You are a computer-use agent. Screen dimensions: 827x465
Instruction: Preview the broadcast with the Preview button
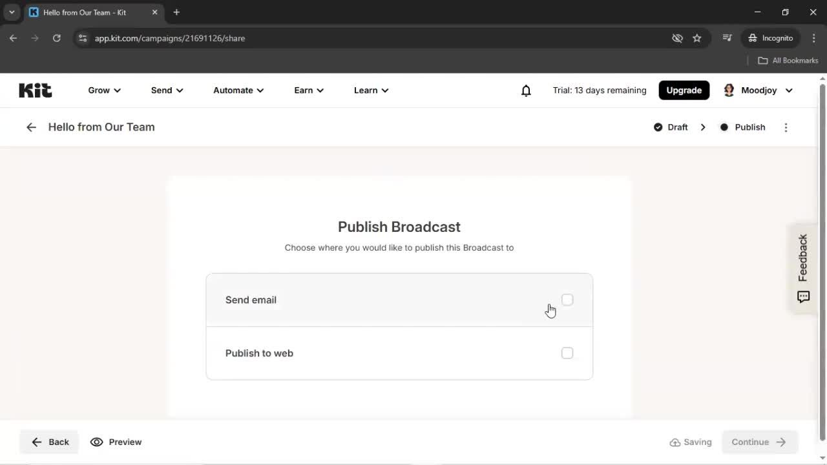pos(116,442)
